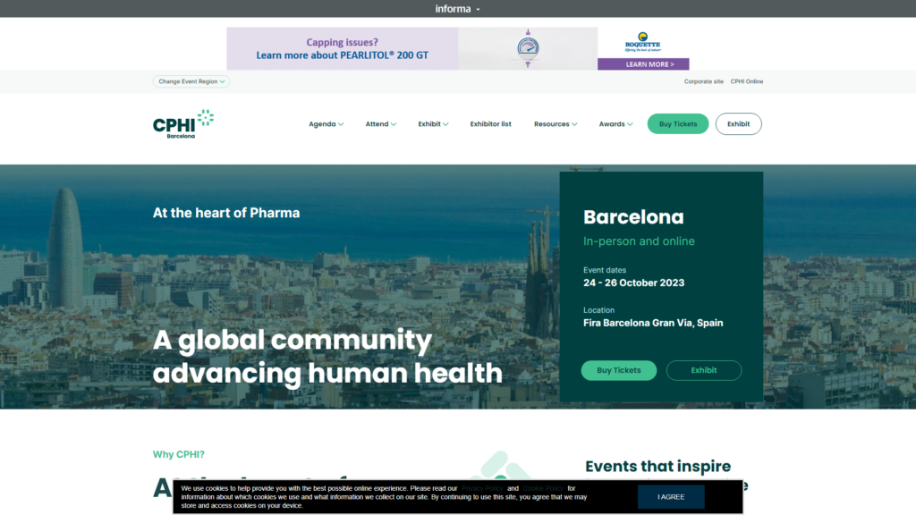
Task: Open the informa top bar dropdown
Action: tap(457, 9)
